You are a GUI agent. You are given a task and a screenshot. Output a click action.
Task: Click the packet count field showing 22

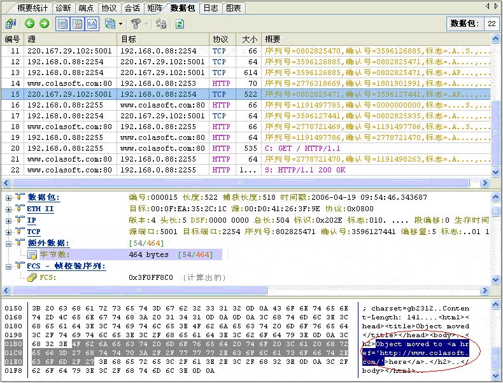click(492, 24)
